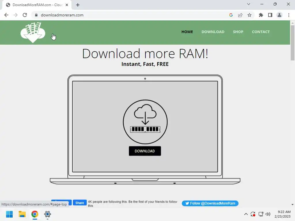Reload the page with the refresh icon
Viewport: 295px width, 221px height.
point(25,15)
